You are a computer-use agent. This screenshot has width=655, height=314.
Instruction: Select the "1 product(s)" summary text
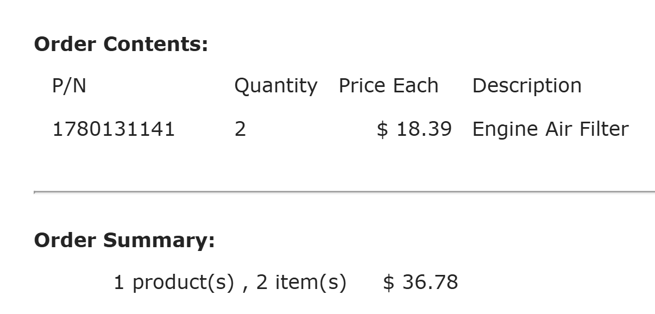pos(173,282)
